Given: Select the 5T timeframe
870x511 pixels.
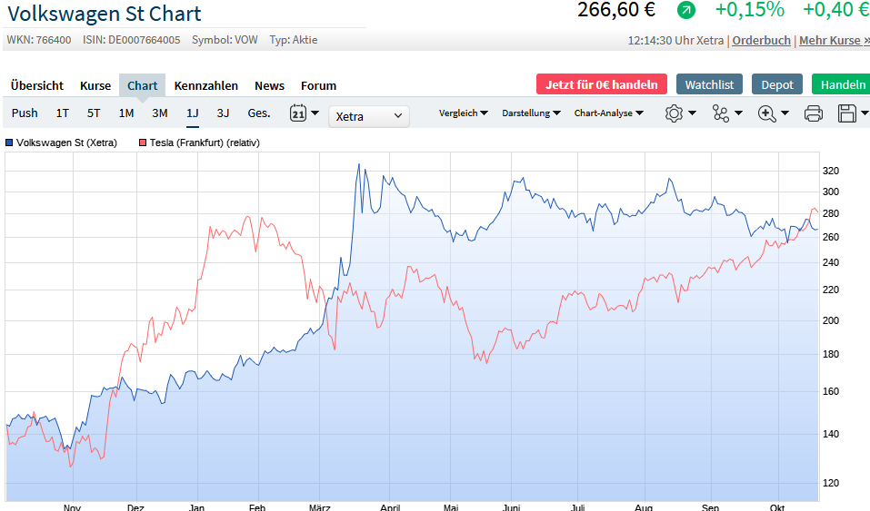Looking at the screenshot, I should pyautogui.click(x=94, y=113).
